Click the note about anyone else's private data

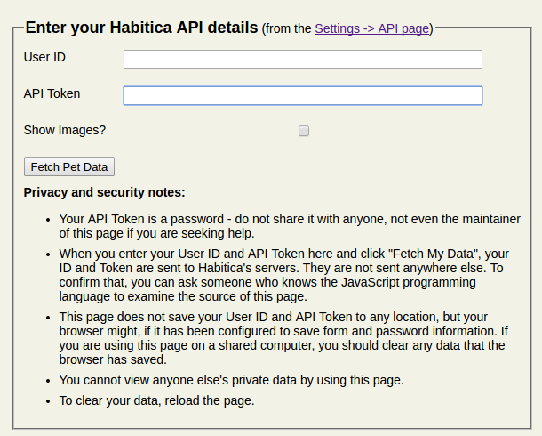click(232, 380)
